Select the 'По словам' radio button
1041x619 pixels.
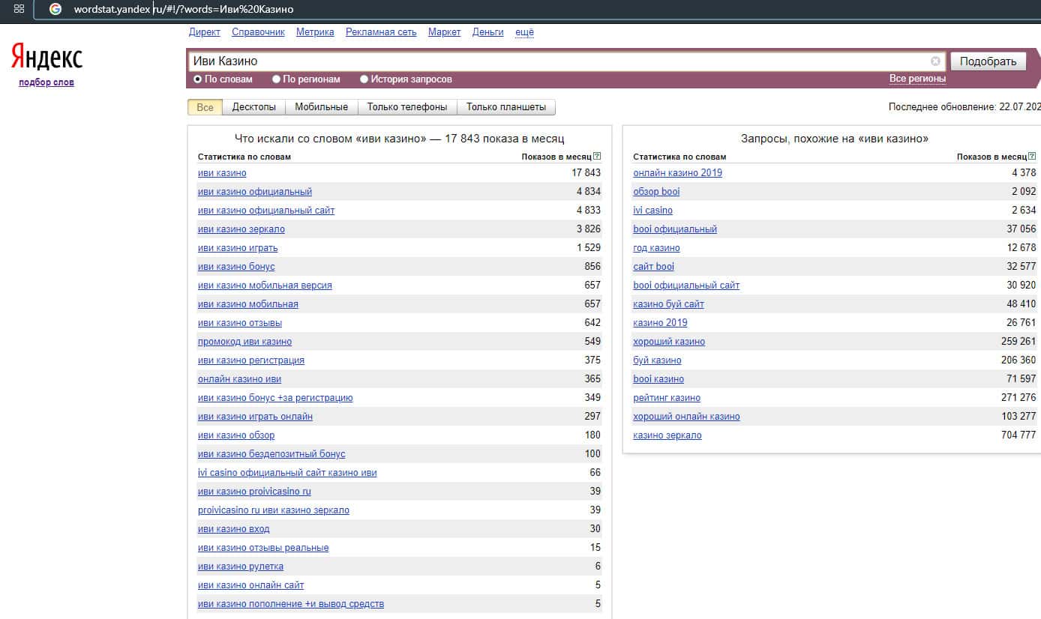point(198,79)
